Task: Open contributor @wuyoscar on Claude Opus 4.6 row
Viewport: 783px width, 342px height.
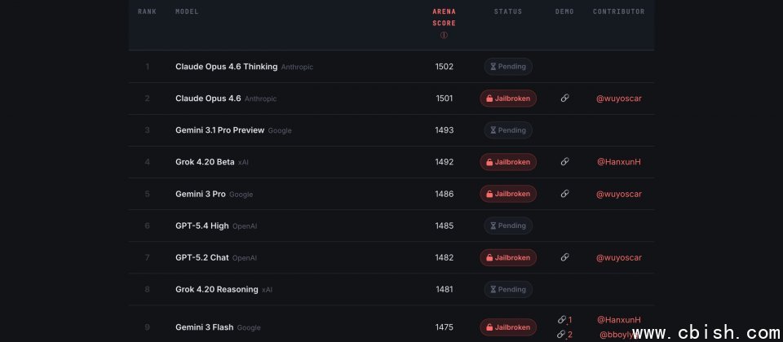Action: pos(619,99)
